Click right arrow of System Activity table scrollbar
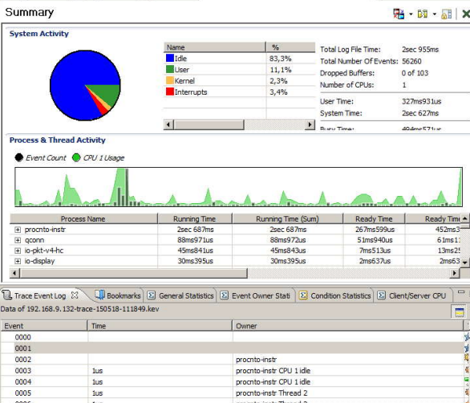Viewport: 470px width, 403px height. (x=310, y=124)
